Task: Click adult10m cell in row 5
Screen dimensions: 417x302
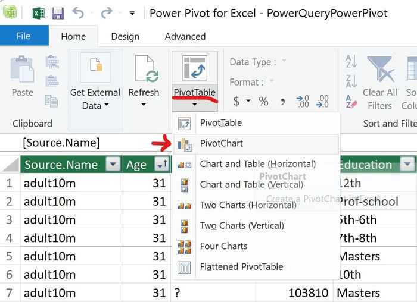Action: [x=71, y=256]
